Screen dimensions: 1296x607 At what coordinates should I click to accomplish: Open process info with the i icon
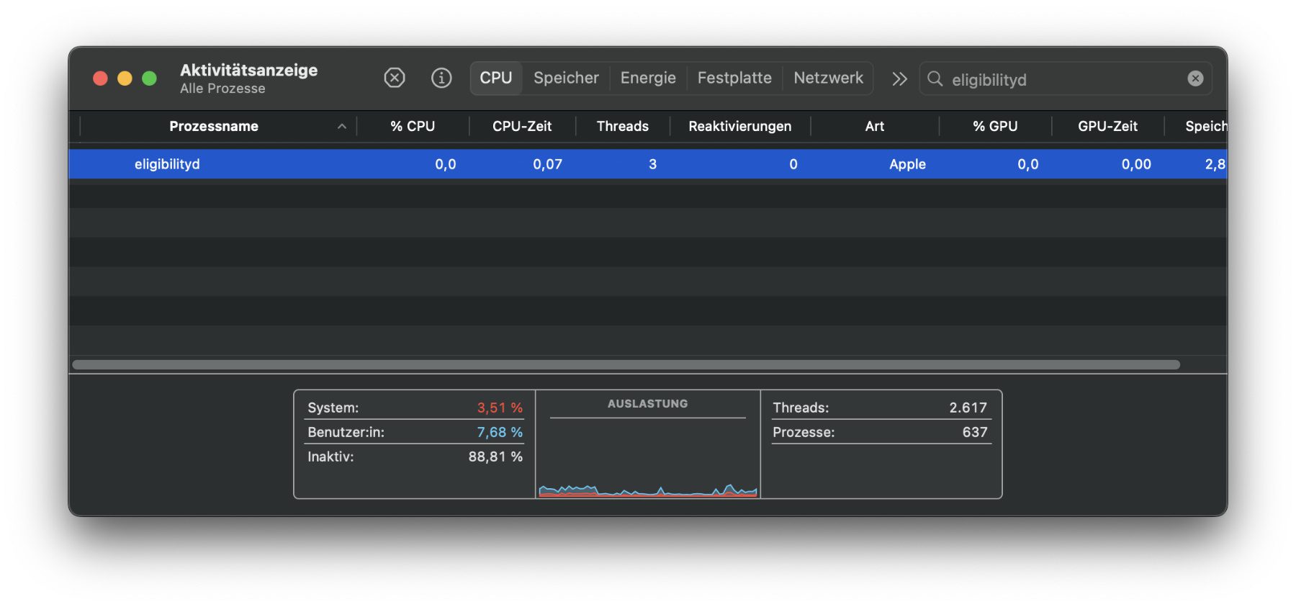click(441, 78)
